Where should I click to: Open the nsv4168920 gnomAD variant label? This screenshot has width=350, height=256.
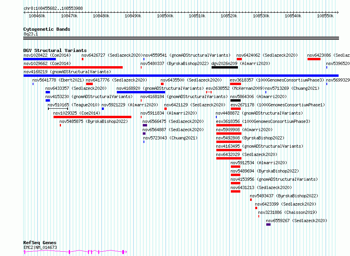(160, 88)
